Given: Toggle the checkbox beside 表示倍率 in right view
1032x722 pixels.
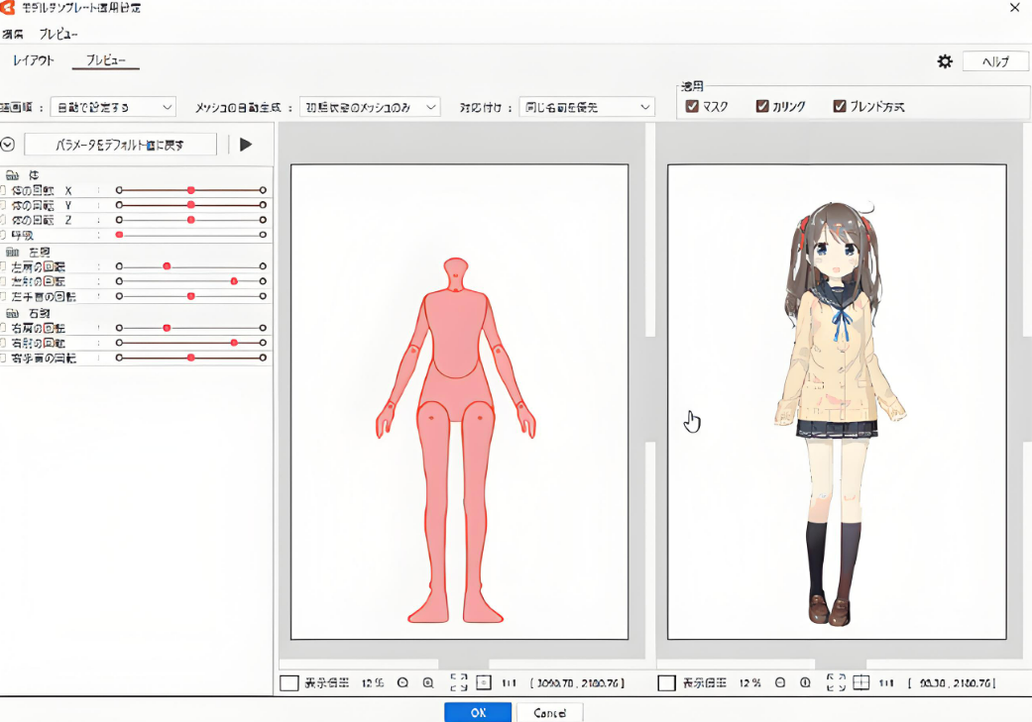Looking at the screenshot, I should point(666,683).
